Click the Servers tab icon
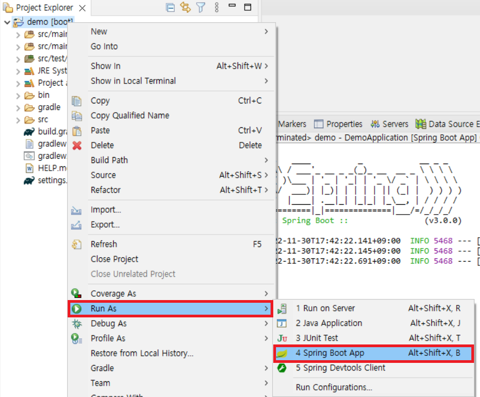480x397 pixels. tap(375, 124)
